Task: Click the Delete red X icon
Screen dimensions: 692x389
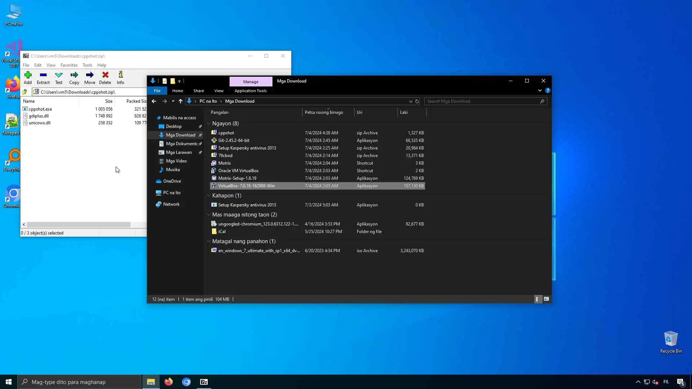Action: (x=105, y=77)
